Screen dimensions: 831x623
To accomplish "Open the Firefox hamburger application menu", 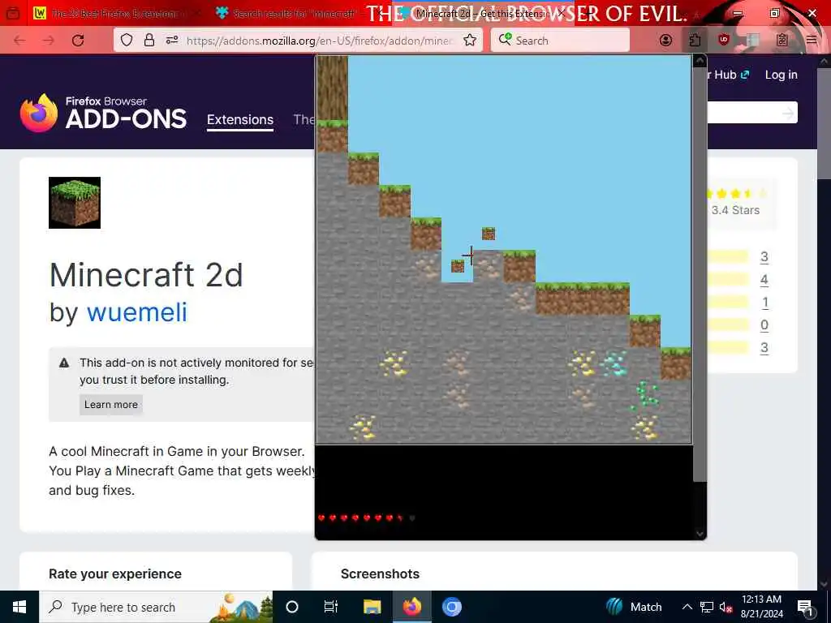I will [x=811, y=41].
